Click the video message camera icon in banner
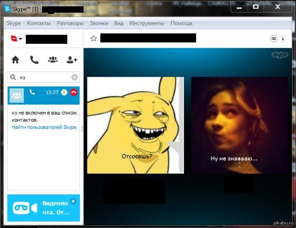Viewport: 296px width, 228px height. click(25, 208)
